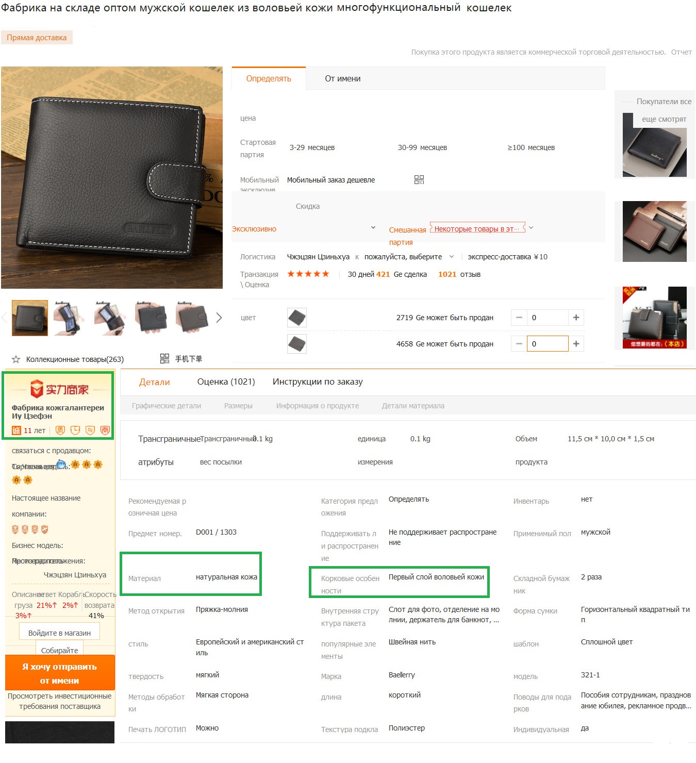Image resolution: width=696 pixels, height=763 pixels.
Task: Click the orange 'Я хочу отправить от имени' button
Action: (x=60, y=673)
